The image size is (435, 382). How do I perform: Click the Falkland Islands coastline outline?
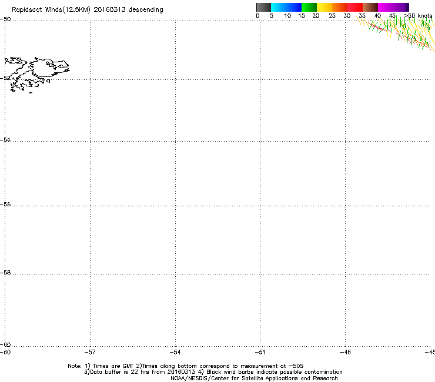click(x=37, y=75)
